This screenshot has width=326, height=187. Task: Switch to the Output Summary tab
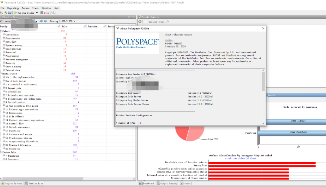coord(167,183)
